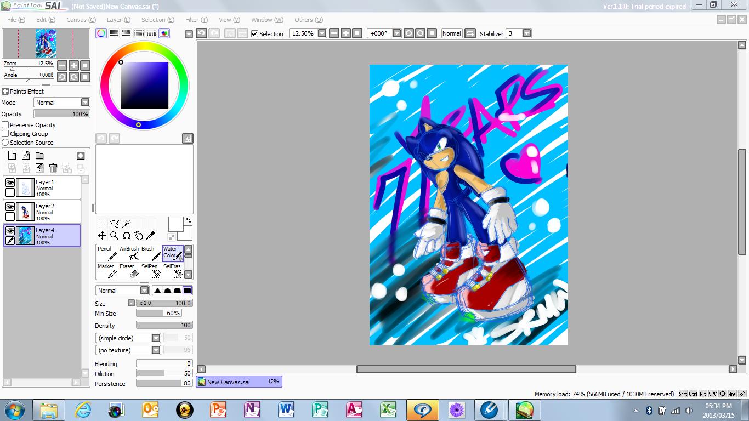749x421 pixels.
Task: Create a new layer set folder
Action: click(39, 156)
